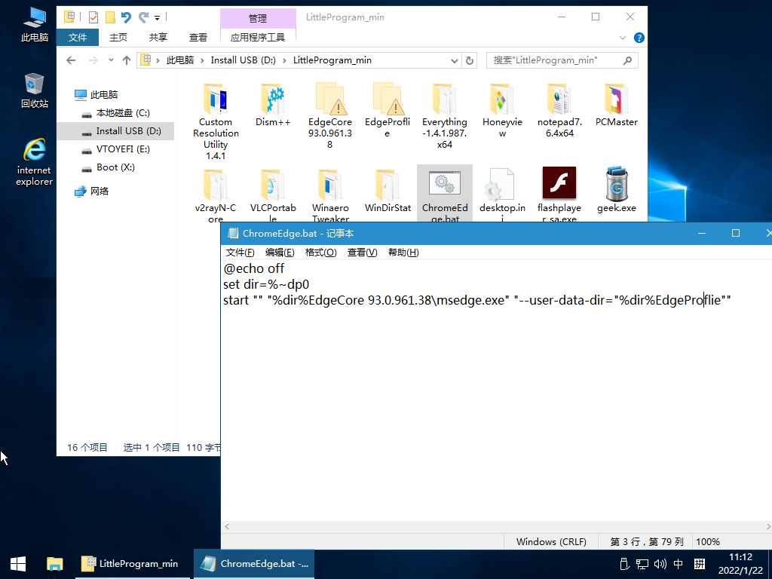Open the 主页 ribbon tab

pos(118,38)
